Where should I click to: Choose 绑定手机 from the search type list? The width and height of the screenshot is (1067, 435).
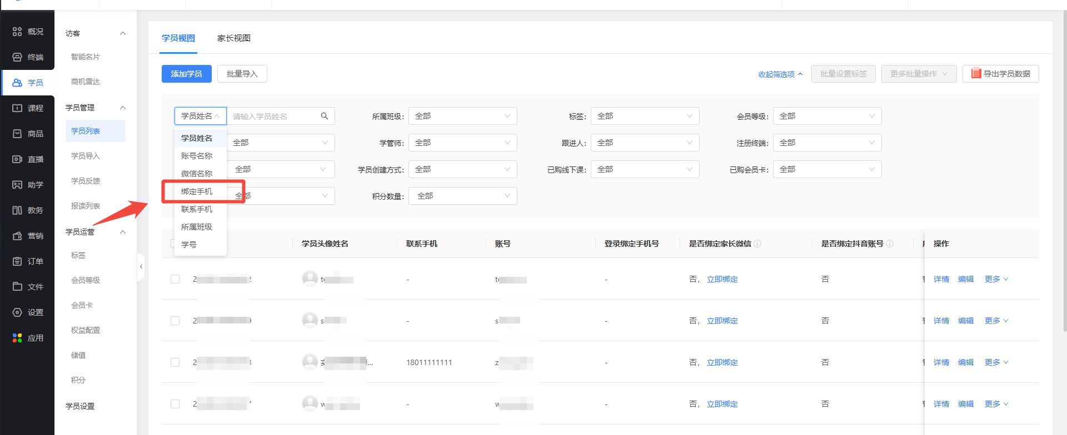click(197, 191)
